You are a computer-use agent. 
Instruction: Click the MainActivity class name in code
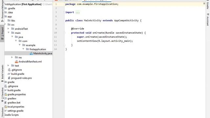[93, 20]
